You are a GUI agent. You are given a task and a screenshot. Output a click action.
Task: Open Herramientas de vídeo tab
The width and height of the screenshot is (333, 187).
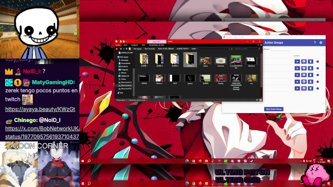pos(156,45)
